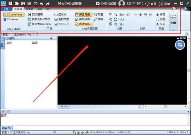Switch to the 编辑器 editor tab

click(29, 9)
